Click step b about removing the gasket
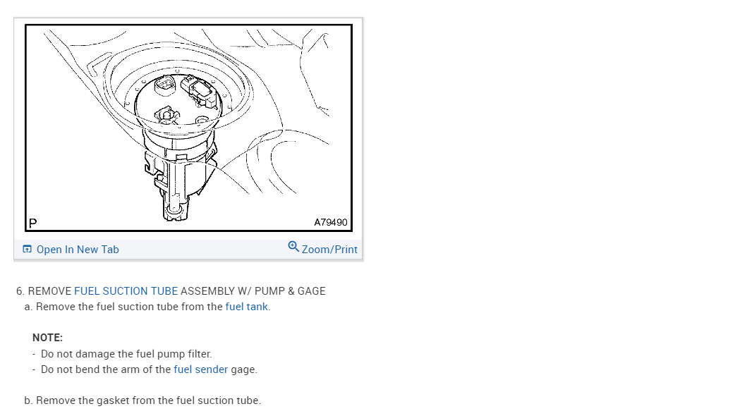Image resolution: width=735 pixels, height=416 pixels. coord(142,400)
